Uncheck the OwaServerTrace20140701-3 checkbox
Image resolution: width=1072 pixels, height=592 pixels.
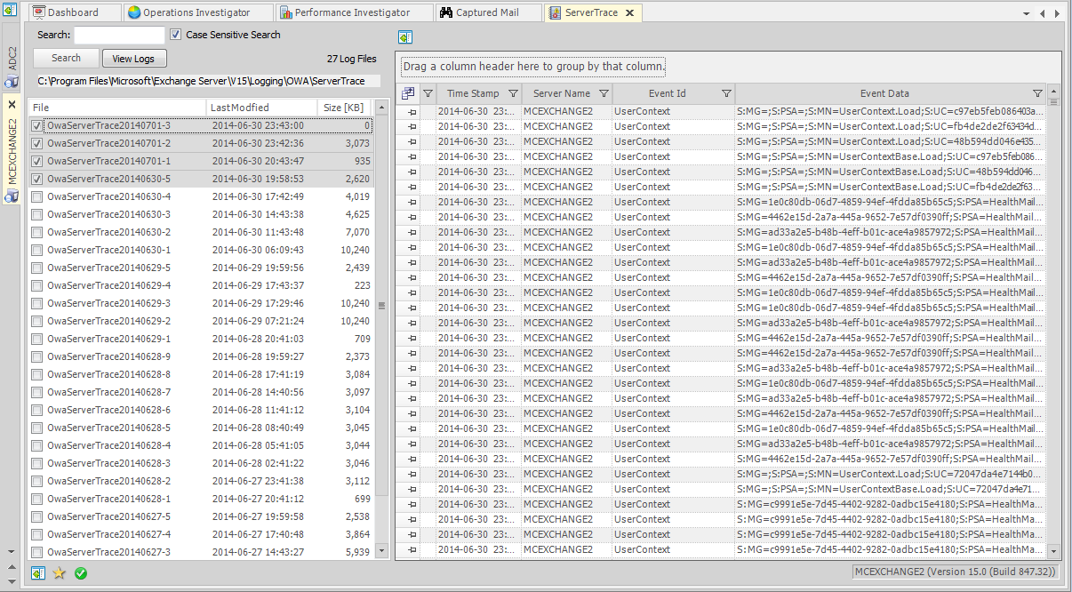(x=36, y=126)
